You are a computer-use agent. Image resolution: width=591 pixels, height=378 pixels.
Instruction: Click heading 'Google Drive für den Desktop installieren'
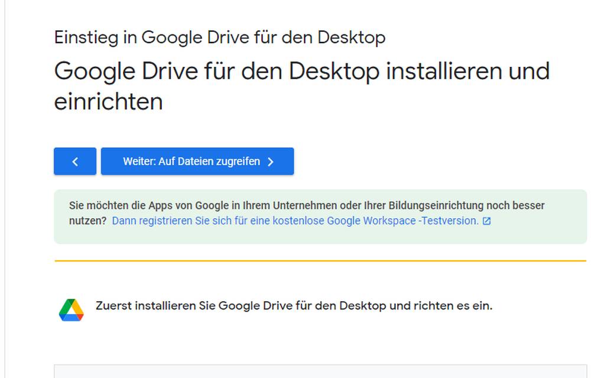point(278,72)
